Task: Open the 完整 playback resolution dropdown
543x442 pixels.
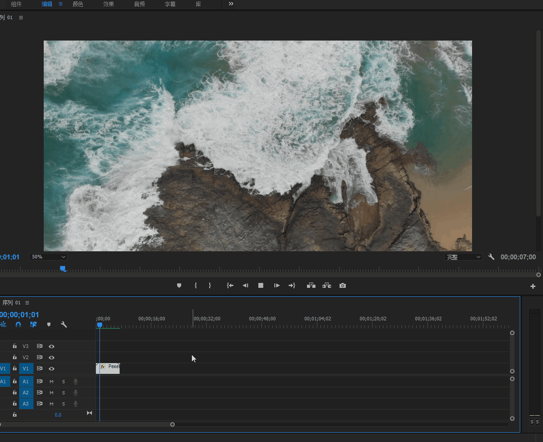Action: coord(463,257)
